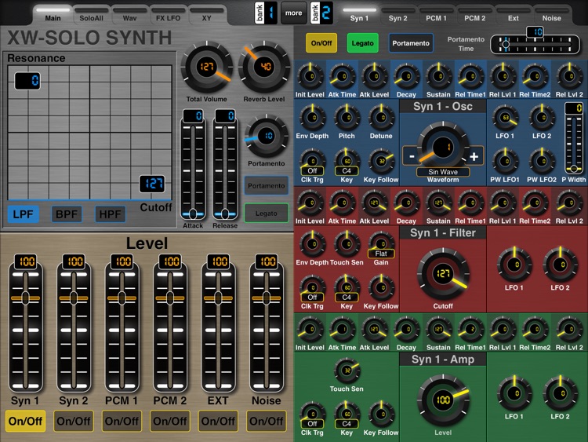Switch to the SoloAll tab
588x442 pixels.
click(x=91, y=16)
